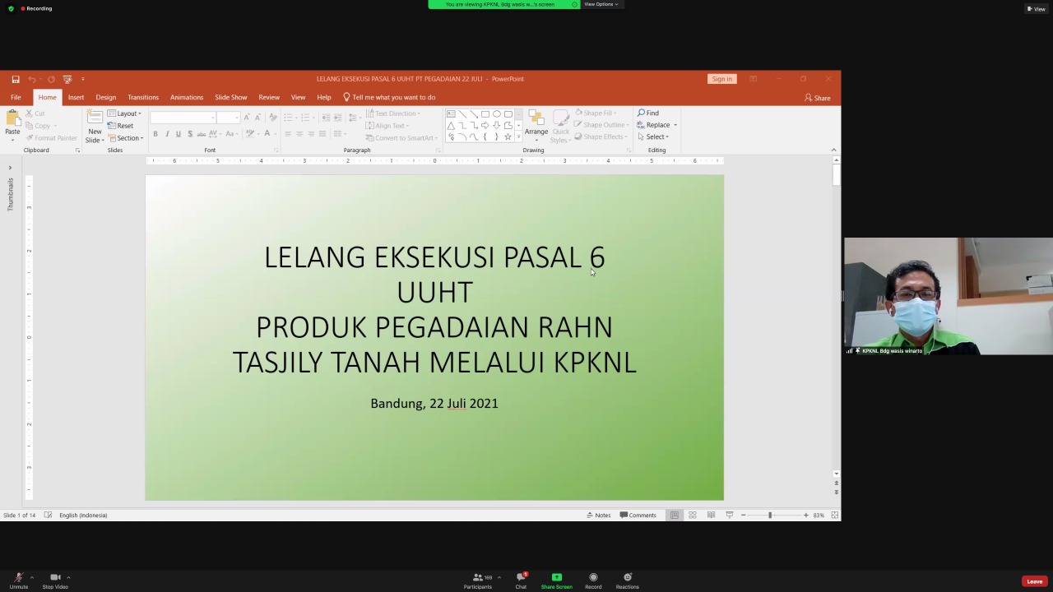This screenshot has width=1053, height=592.
Task: Switch to Reading View icon
Action: pos(711,516)
